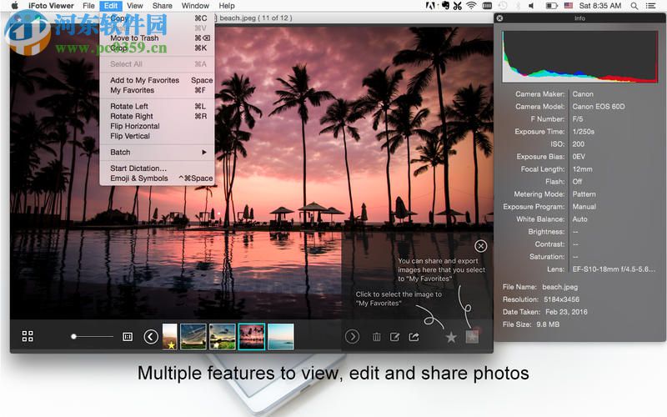Click the trash bin icon
This screenshot has width=667, height=417.
pos(377,337)
